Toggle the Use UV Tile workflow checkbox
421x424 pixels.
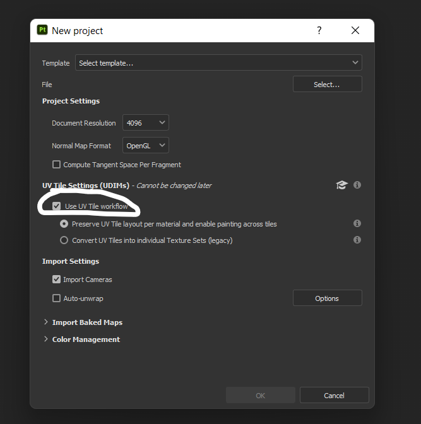tap(57, 206)
